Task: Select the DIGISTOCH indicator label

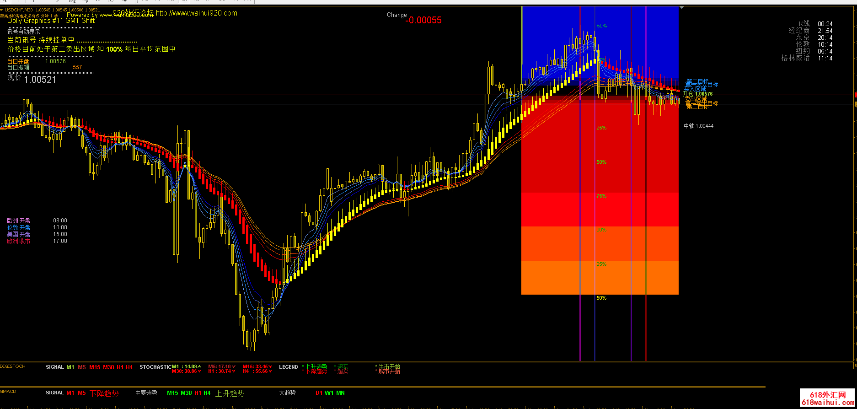Action: pos(13,366)
